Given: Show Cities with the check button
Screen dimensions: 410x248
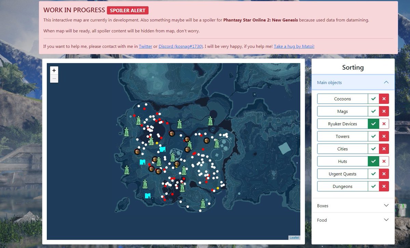Looking at the screenshot, I should (373, 149).
